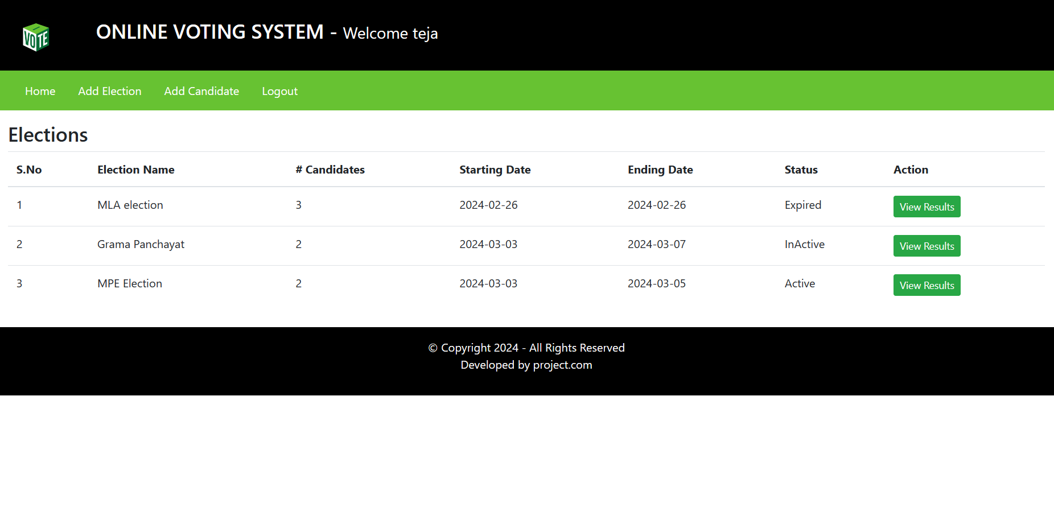The height and width of the screenshot is (528, 1054).
Task: Click the Starting Date column header
Action: click(x=495, y=170)
